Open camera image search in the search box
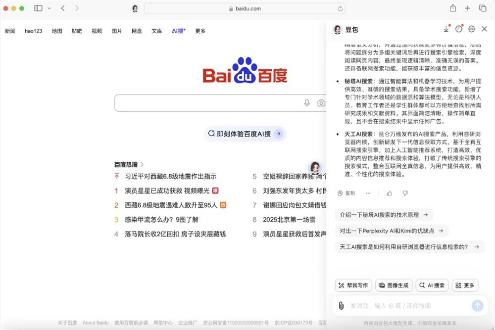The height and width of the screenshot is (330, 495). tap(322, 103)
